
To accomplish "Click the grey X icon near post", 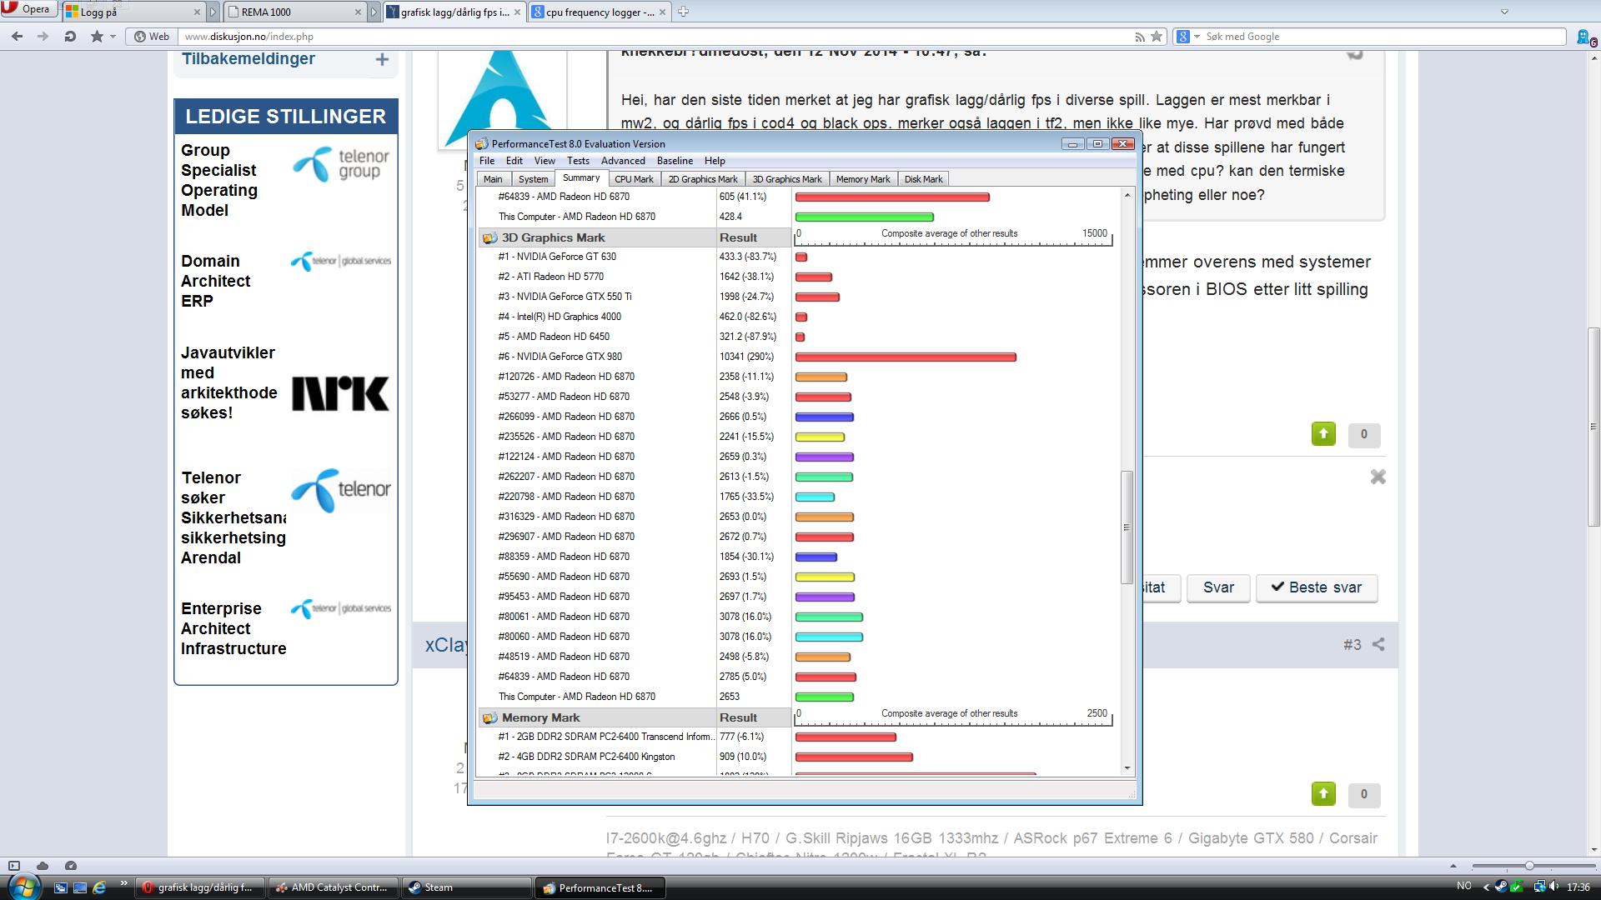I will click(1378, 477).
